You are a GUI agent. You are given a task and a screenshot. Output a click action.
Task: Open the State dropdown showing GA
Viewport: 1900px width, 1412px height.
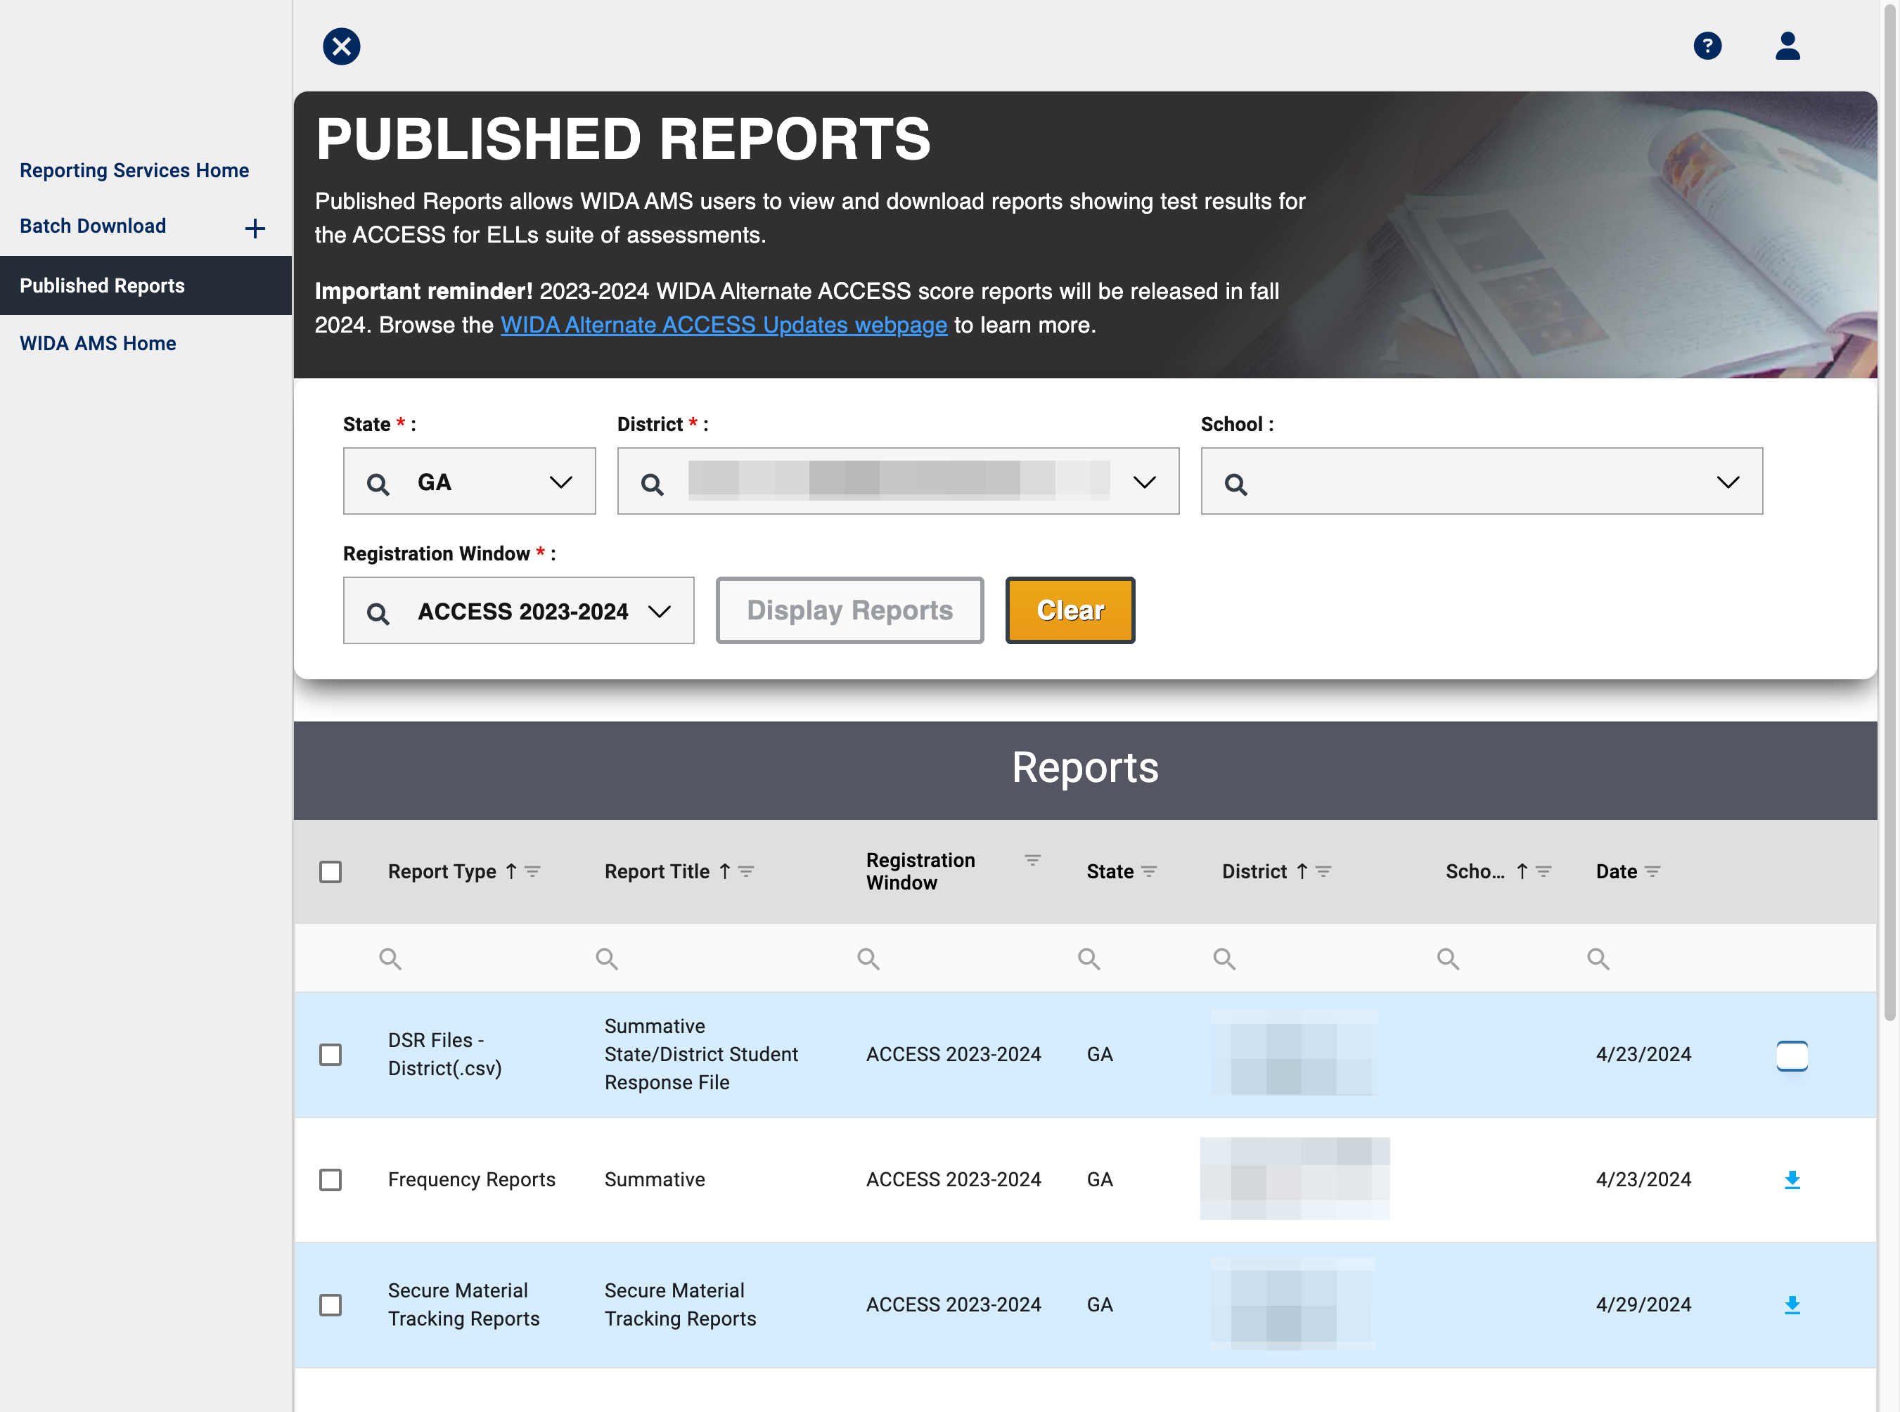point(469,481)
